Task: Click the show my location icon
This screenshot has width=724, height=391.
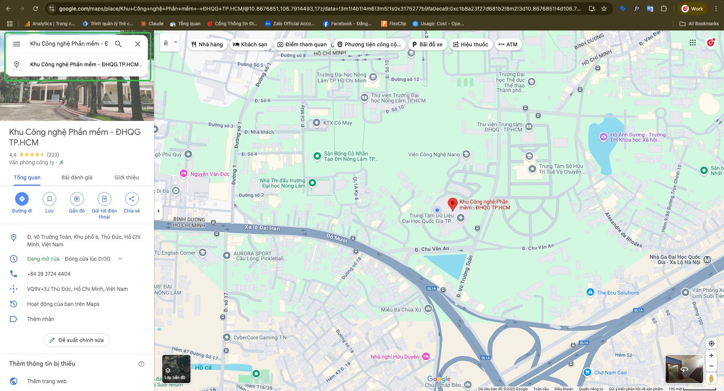Action: (711, 344)
